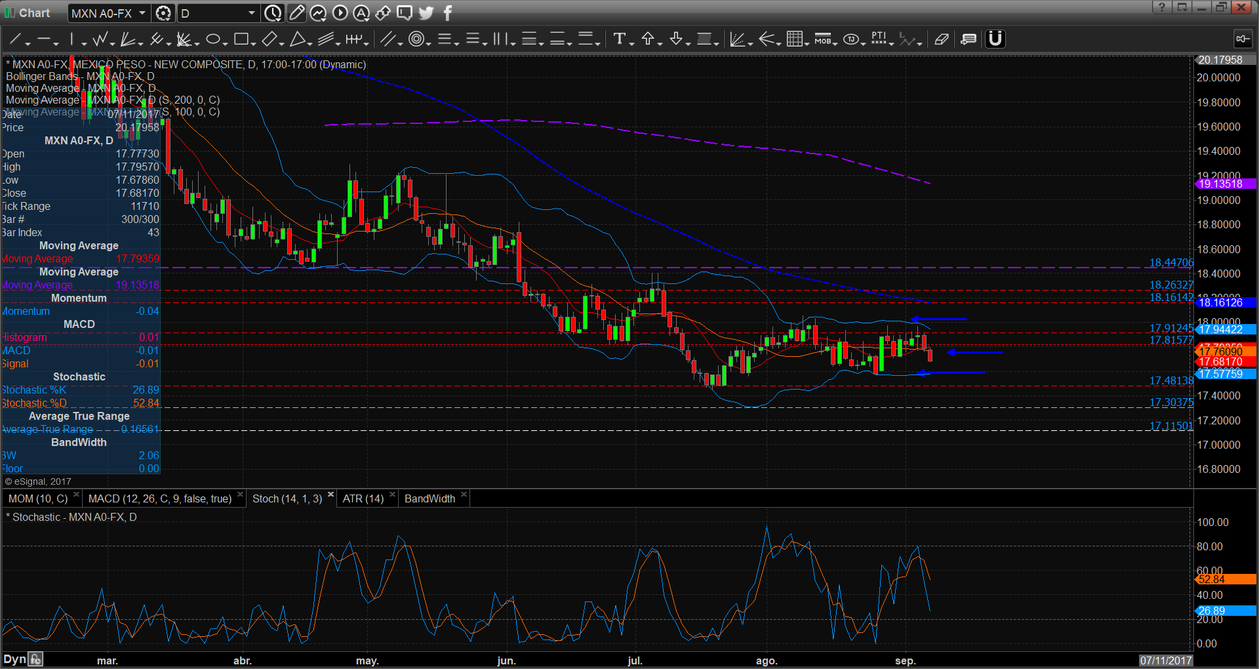Close the Stoch (14, 1, 3) tab
Image resolution: width=1259 pixels, height=669 pixels.
click(330, 495)
